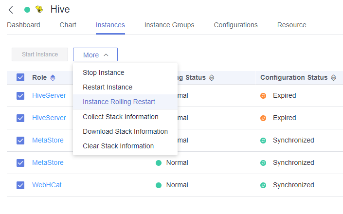Screen dimensions: 343x214
Task: Open the second HiveServer role link
Action: [x=49, y=118]
